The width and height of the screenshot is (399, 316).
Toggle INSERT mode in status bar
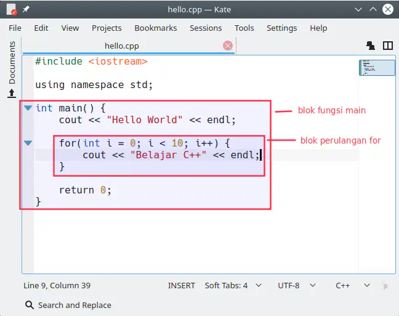pyautogui.click(x=182, y=285)
